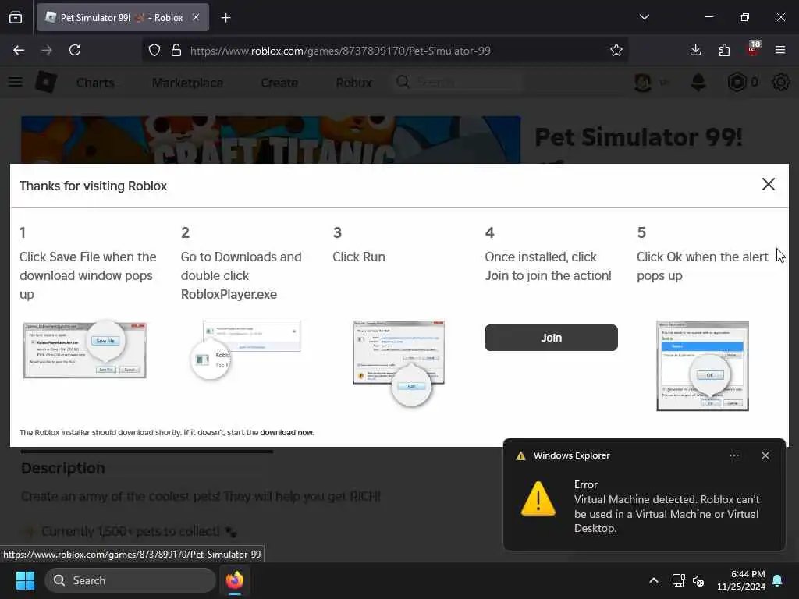The height and width of the screenshot is (599, 799).
Task: Open the notification bell in taskbar
Action: pos(778,580)
